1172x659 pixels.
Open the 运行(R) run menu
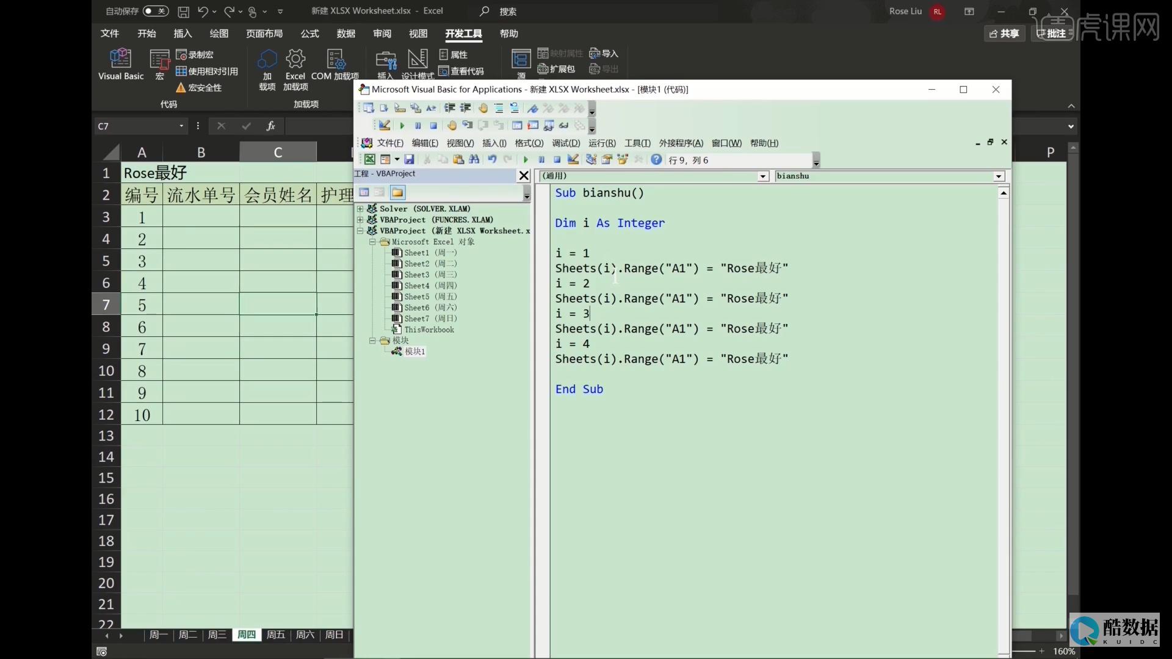tap(602, 143)
